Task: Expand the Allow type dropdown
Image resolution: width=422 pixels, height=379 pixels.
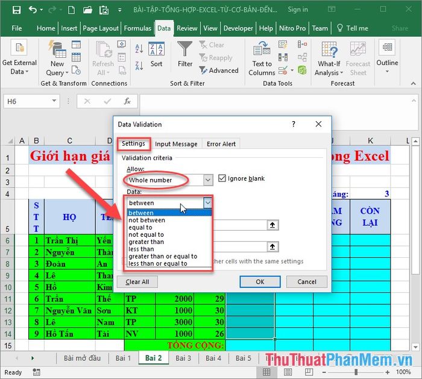Action: coord(208,180)
